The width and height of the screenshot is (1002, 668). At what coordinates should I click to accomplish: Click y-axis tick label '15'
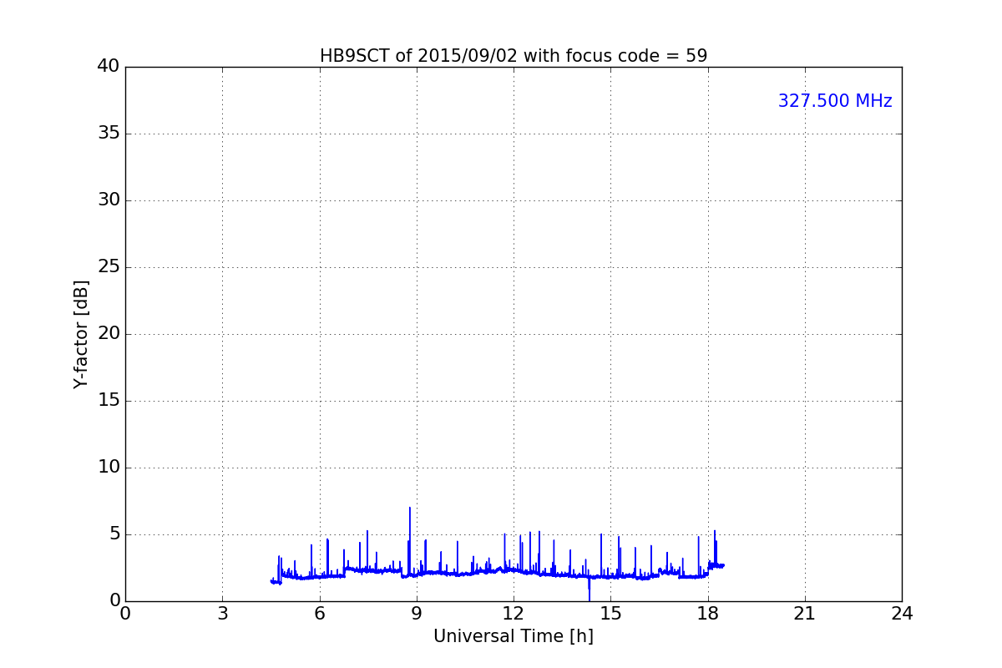point(109,401)
